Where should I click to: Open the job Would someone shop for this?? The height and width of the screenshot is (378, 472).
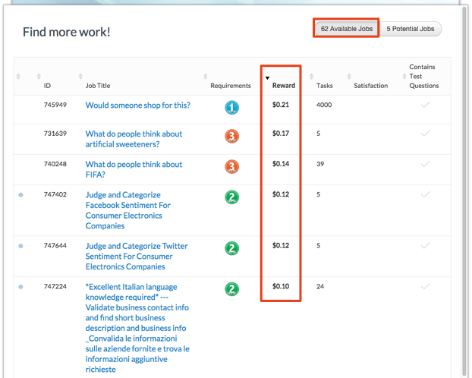[137, 105]
